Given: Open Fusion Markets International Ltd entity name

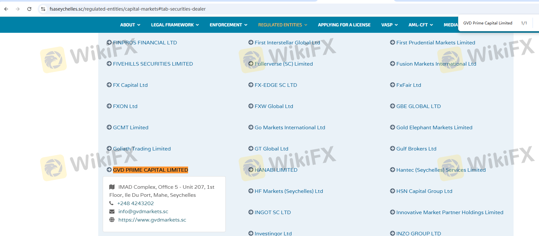Looking at the screenshot, I should [436, 64].
